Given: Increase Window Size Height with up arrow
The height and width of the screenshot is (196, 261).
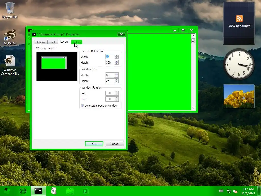Looking at the screenshot, I should [117, 80].
